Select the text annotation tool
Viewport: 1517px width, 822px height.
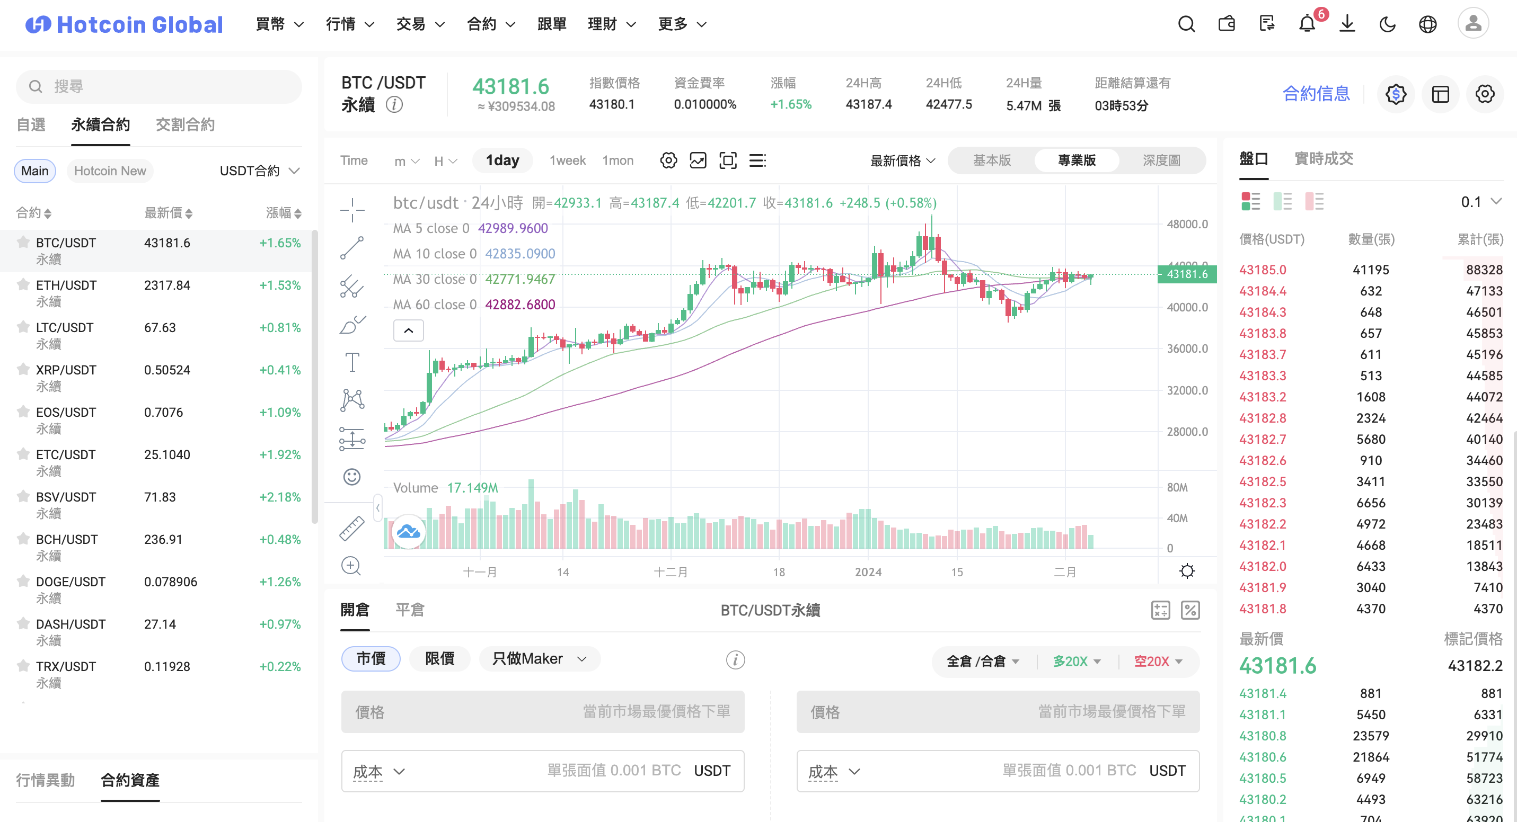pyautogui.click(x=352, y=362)
